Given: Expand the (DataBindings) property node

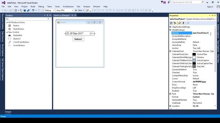Looking at the screenshot, I should (x=170, y=30).
